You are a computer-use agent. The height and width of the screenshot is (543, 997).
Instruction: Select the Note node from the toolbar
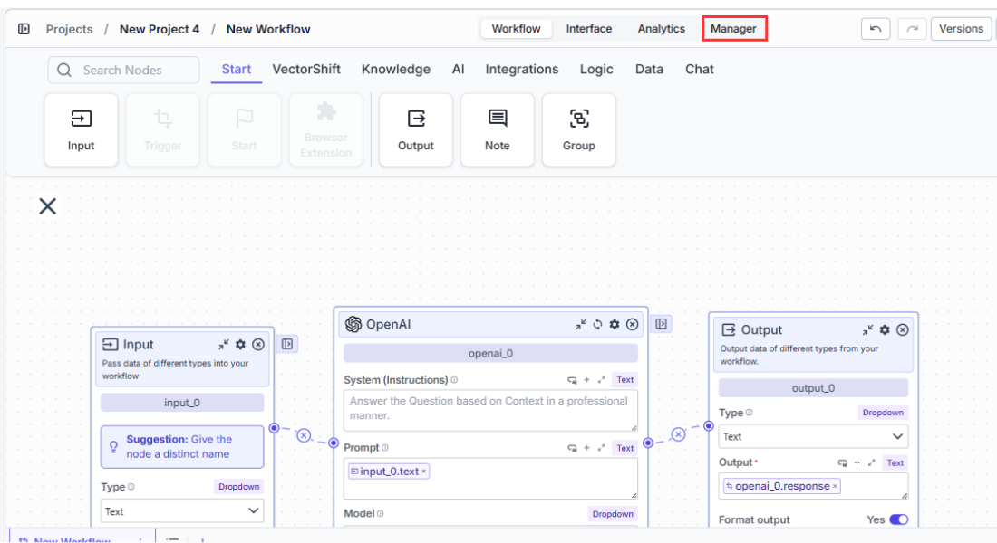point(497,129)
